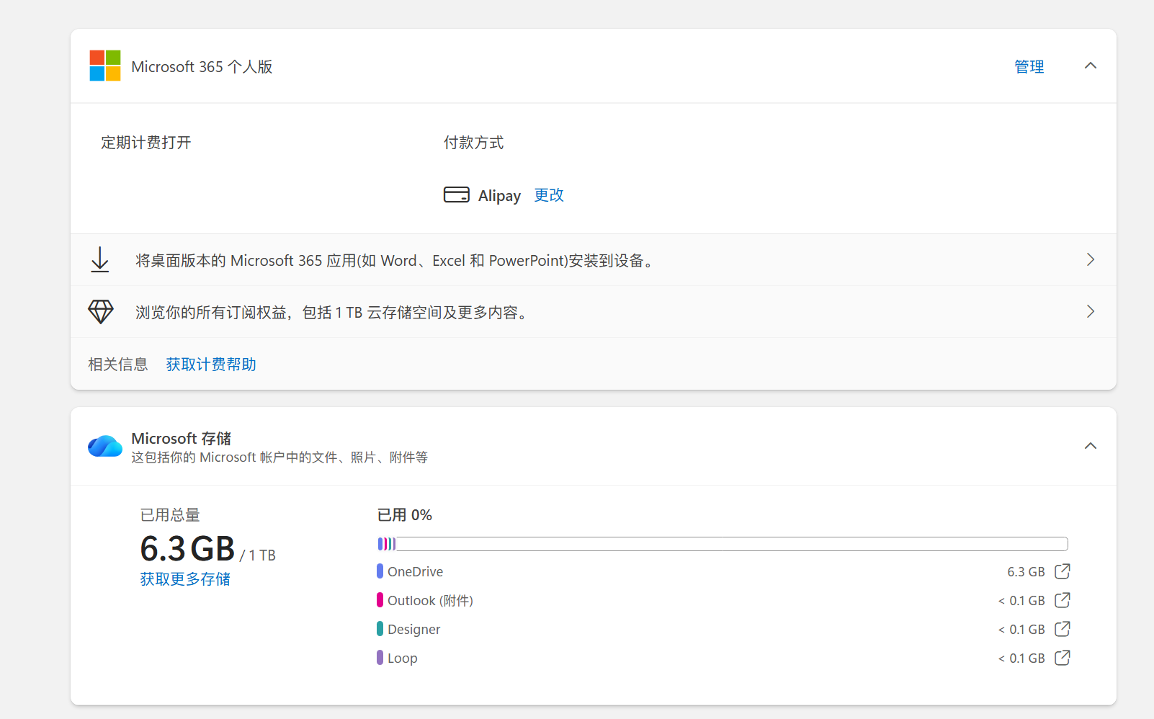This screenshot has height=719, width=1154.
Task: Select the Outlook (附件) legend entry
Action: (x=429, y=600)
